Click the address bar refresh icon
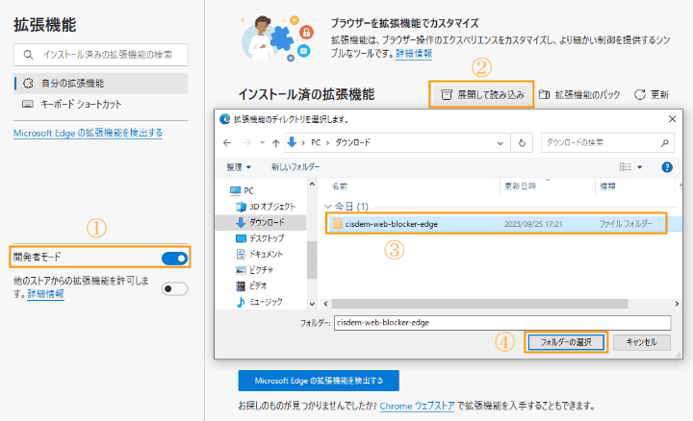Viewport: 693px width, 421px height. 522,143
